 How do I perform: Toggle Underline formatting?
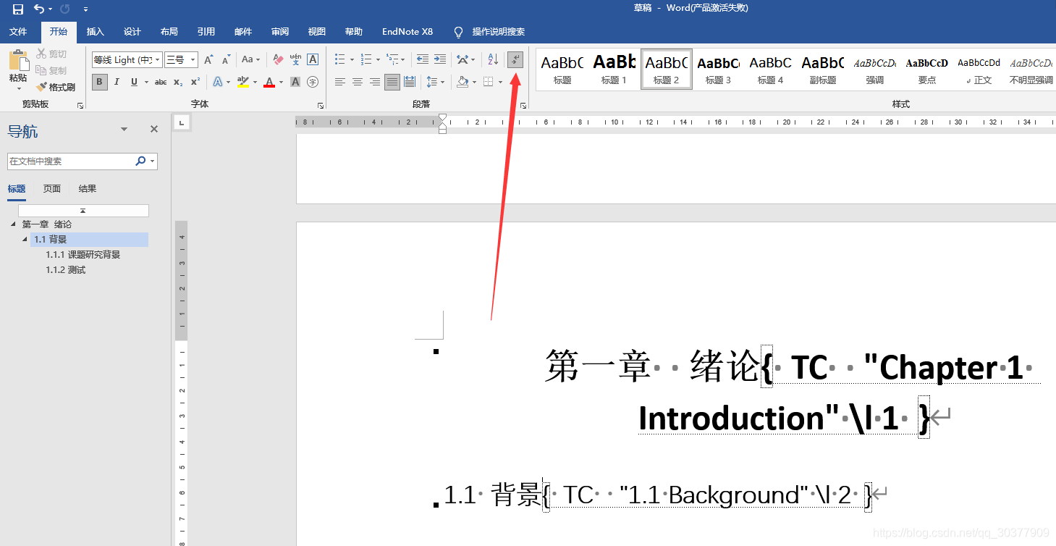tap(134, 83)
